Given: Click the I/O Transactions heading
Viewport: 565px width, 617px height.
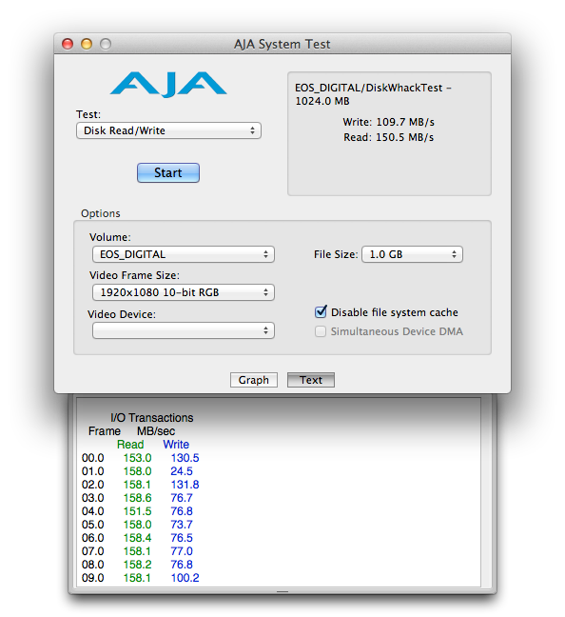Looking at the screenshot, I should [152, 417].
